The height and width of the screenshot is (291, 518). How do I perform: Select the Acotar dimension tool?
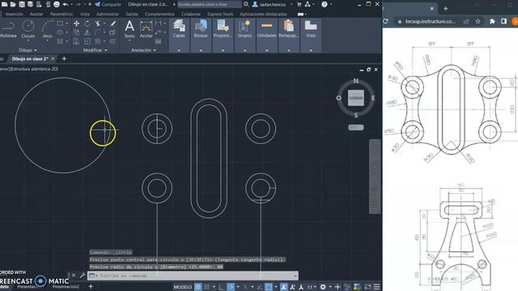146,29
